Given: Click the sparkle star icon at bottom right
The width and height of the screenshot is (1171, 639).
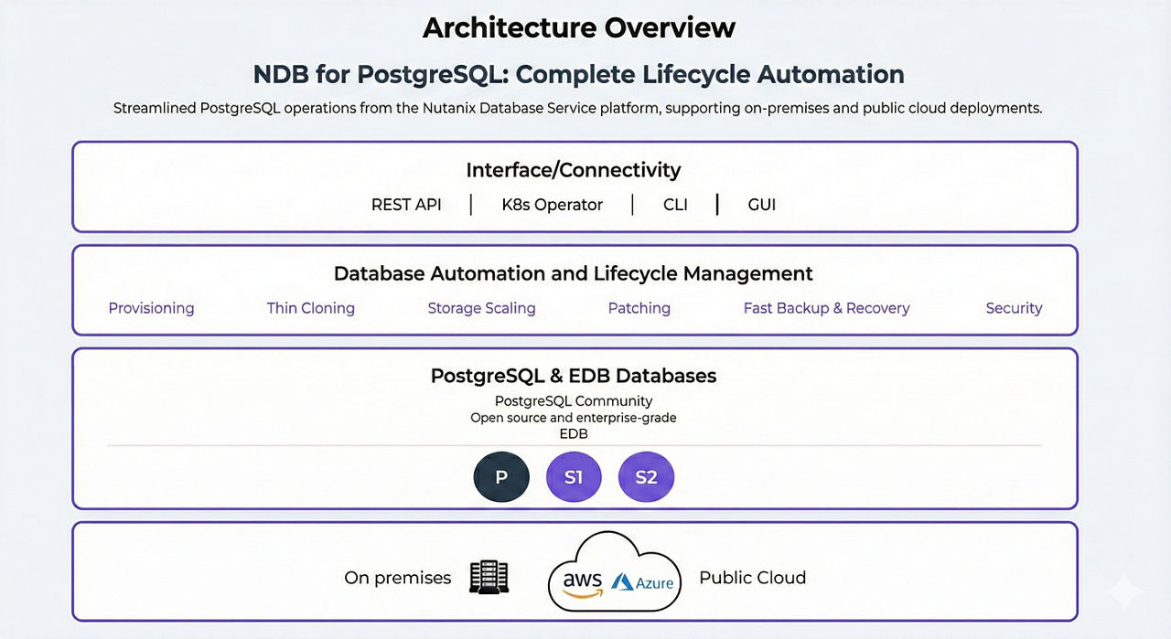Looking at the screenshot, I should [1123, 593].
